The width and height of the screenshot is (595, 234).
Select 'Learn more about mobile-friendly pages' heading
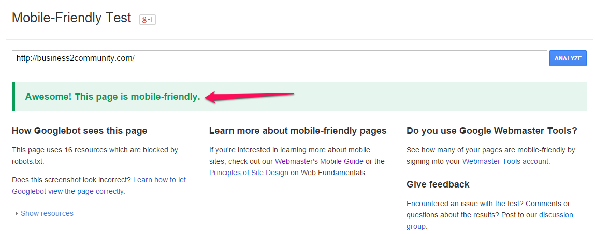point(297,131)
